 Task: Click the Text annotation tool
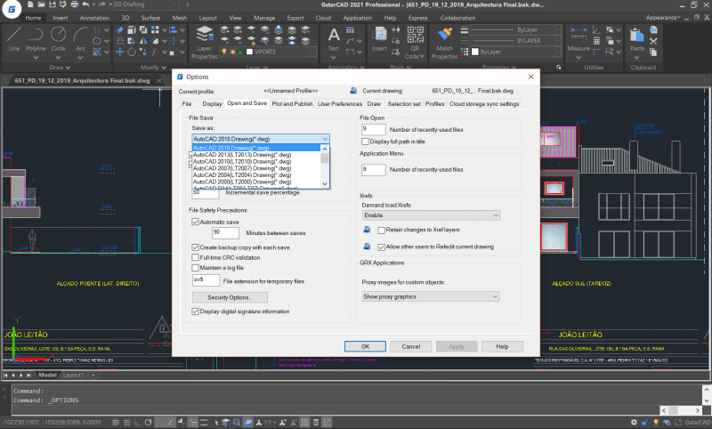[x=334, y=37]
